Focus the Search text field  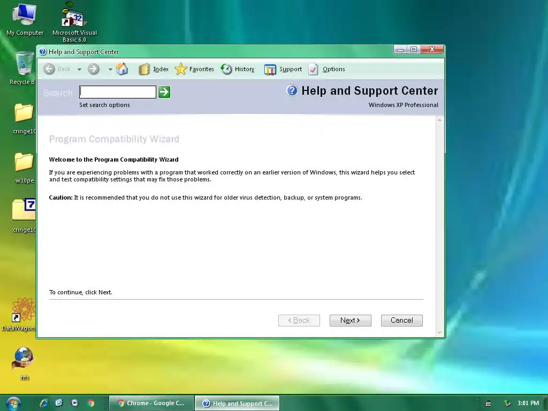click(118, 92)
